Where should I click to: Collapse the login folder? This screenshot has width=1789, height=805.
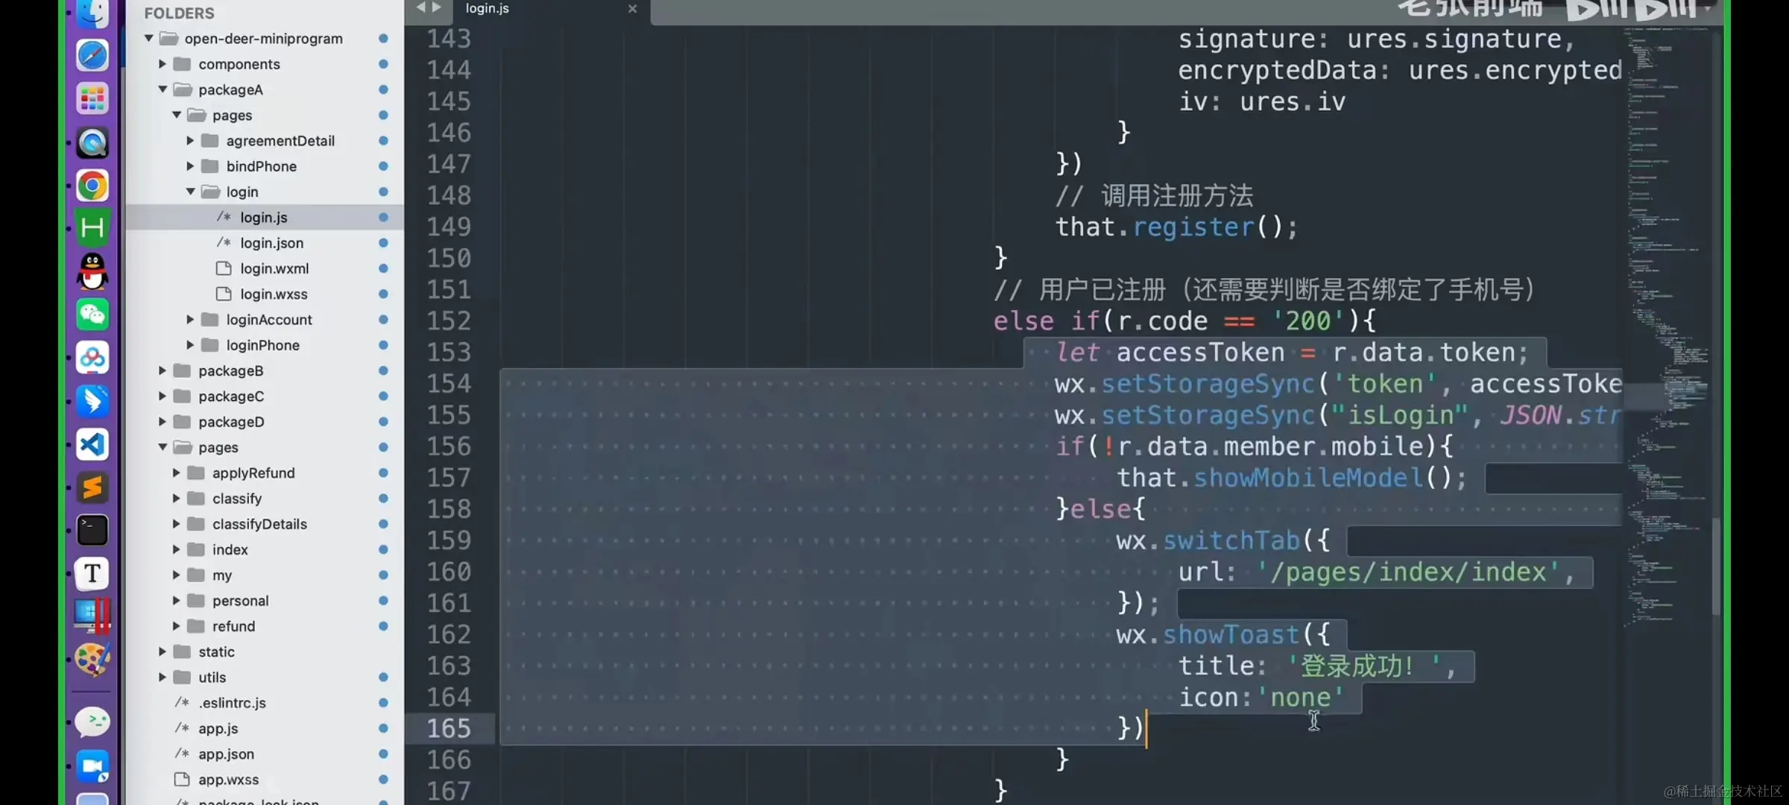191,192
